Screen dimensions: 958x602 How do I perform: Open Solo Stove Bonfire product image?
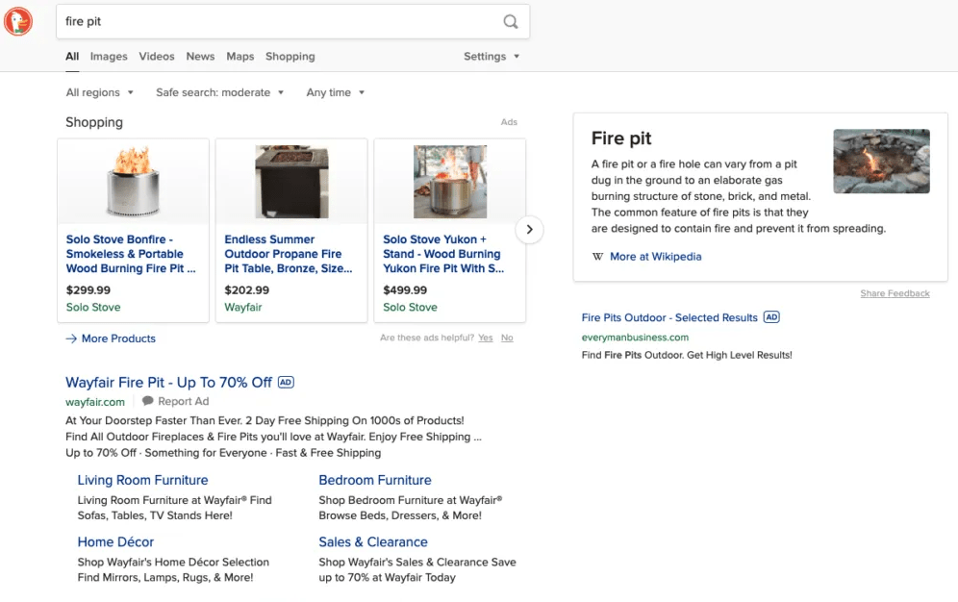pos(133,182)
